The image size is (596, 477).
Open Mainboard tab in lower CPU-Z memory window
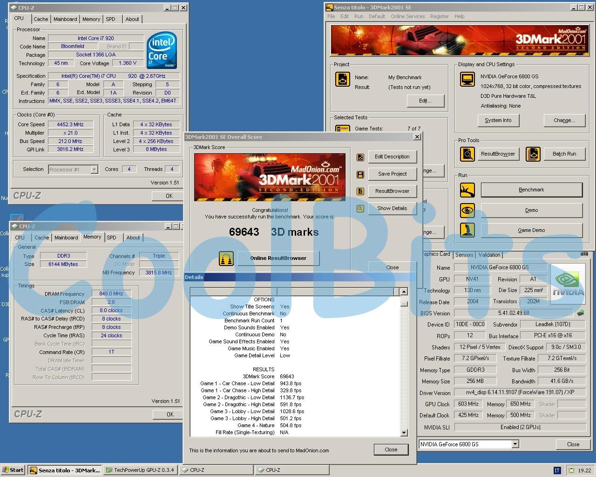click(x=66, y=238)
